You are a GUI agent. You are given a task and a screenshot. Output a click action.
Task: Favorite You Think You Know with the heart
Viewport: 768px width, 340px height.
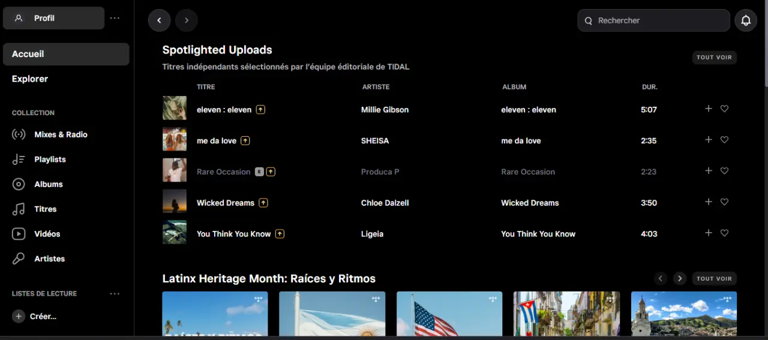[x=724, y=233]
